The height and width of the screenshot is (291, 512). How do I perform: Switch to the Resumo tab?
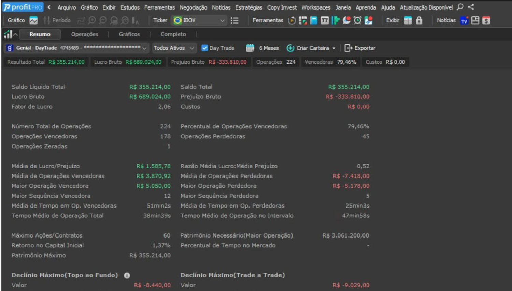click(40, 34)
